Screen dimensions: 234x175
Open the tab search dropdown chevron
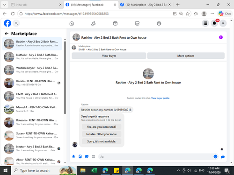[5, 5]
